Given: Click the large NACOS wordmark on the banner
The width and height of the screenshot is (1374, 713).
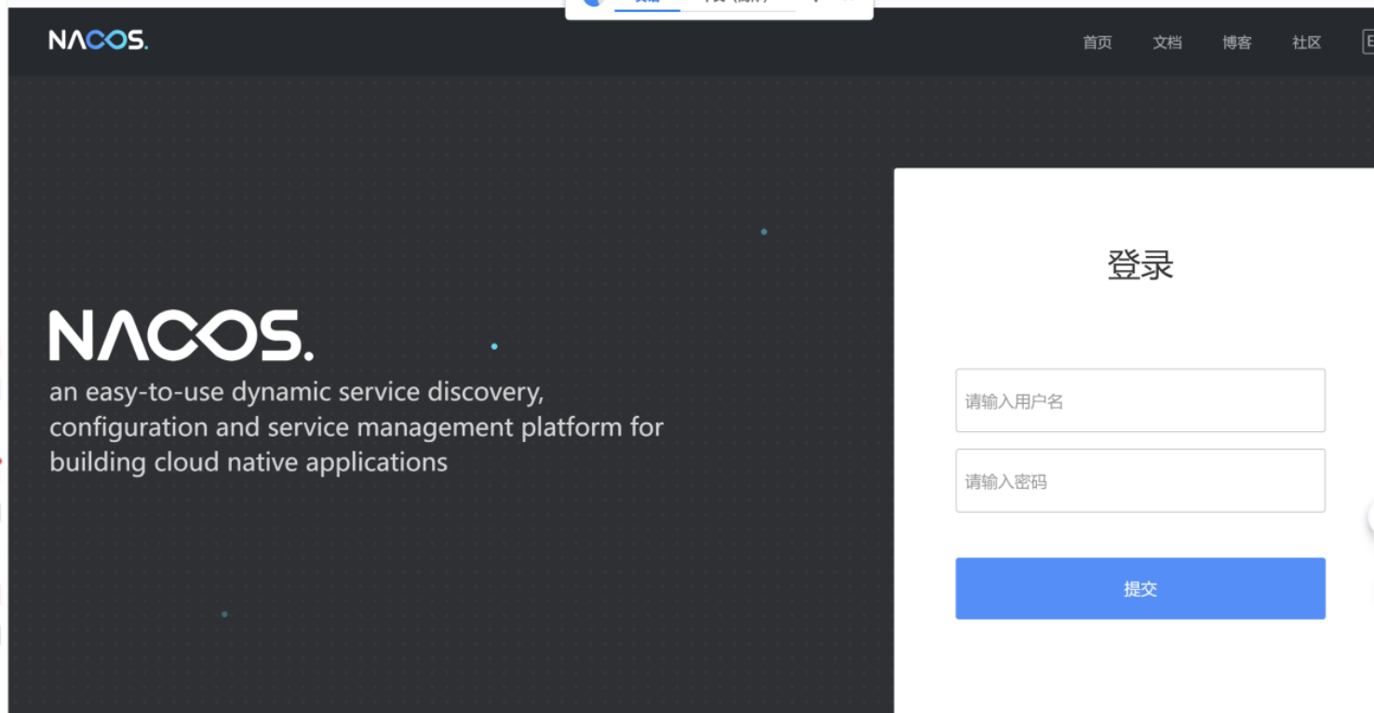Looking at the screenshot, I should tap(182, 334).
